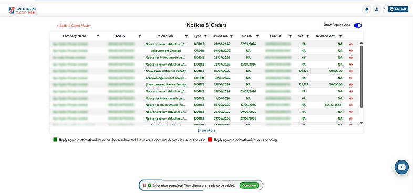
Task: Click Continue on migration banner
Action: [x=249, y=185]
